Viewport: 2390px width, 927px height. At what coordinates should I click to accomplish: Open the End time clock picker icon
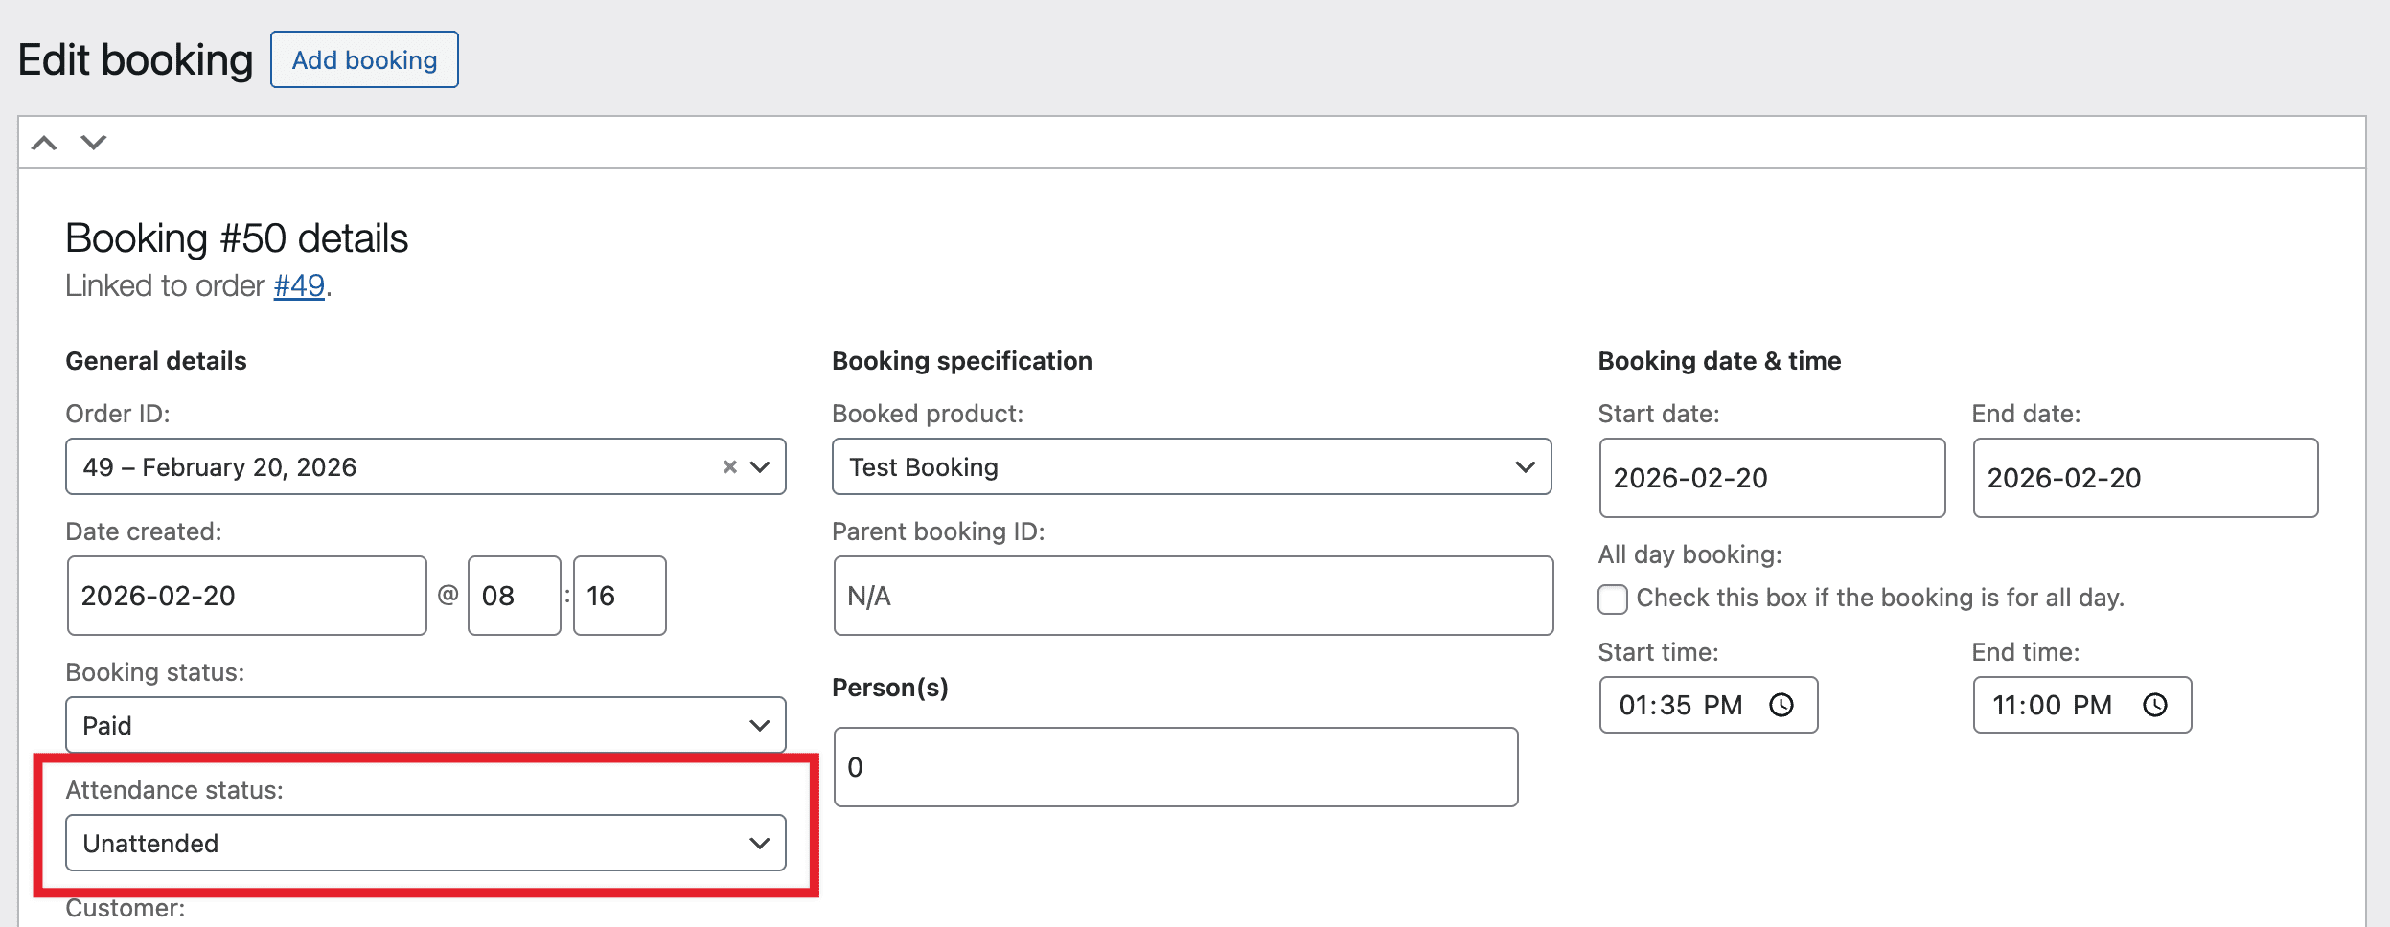pyautogui.click(x=2155, y=706)
